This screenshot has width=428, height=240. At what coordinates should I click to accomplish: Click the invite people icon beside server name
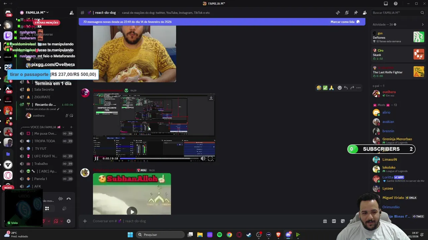click(72, 13)
